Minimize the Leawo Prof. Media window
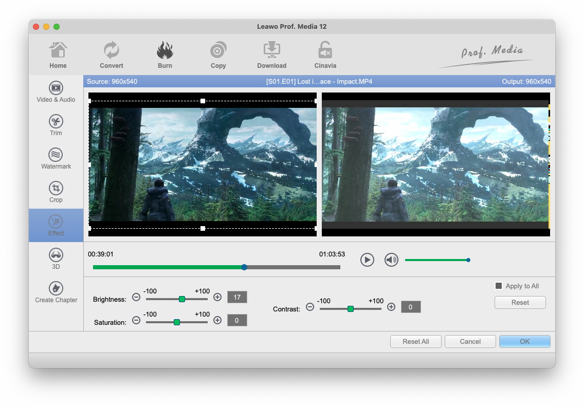The height and width of the screenshot is (406, 584). (x=46, y=26)
